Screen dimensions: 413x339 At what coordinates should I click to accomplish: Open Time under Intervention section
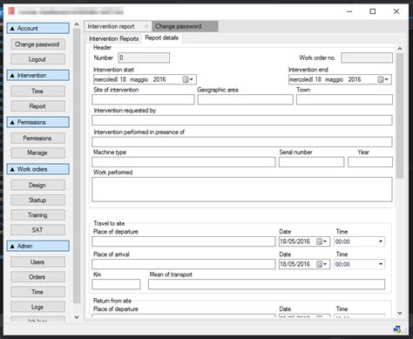click(x=37, y=92)
